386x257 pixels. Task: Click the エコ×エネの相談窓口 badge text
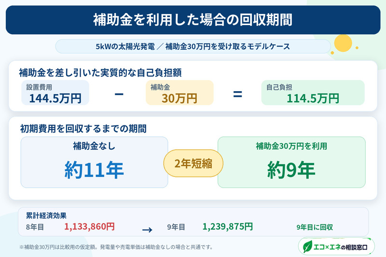coord(341,247)
